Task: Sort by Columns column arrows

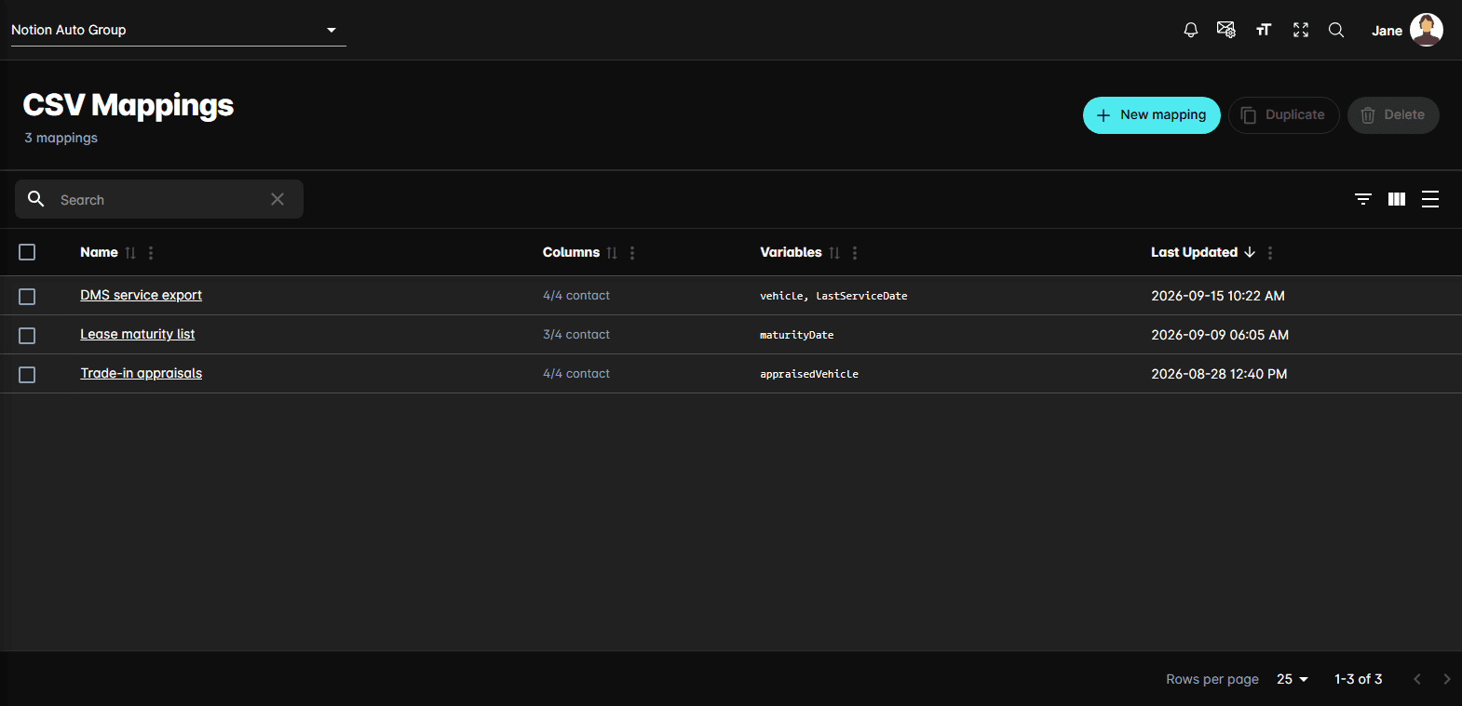Action: 612,253
